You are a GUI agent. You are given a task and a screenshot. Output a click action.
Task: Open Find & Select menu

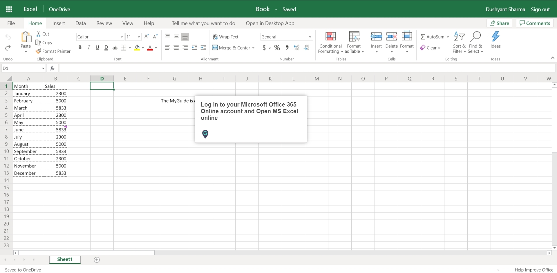tap(475, 43)
